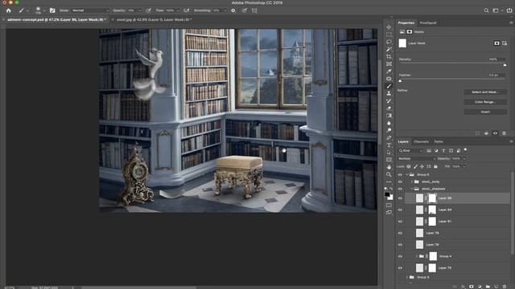Select the Eraser tool

[389, 108]
